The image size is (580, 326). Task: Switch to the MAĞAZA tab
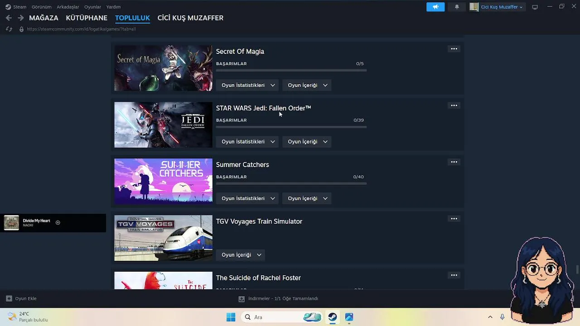point(43,18)
